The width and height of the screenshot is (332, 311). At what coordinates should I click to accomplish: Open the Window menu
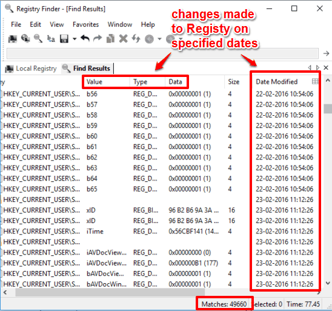point(120,25)
